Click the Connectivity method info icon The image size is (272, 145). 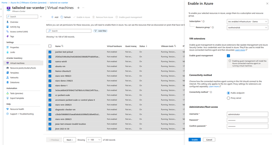tap(211, 92)
